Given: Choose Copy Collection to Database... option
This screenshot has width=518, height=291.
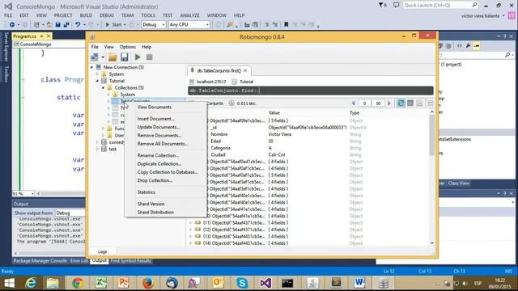Looking at the screenshot, I should 168,172.
